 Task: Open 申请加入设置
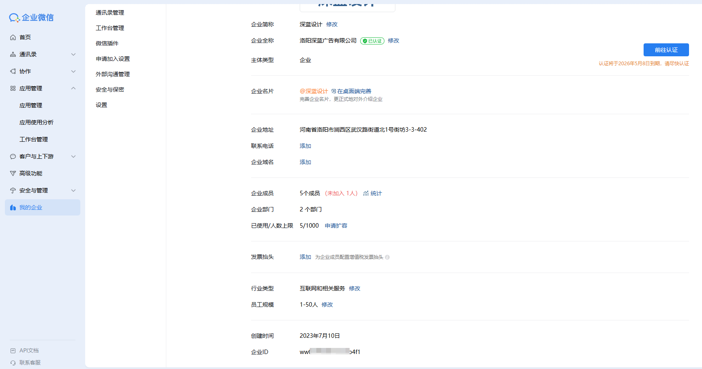click(113, 59)
